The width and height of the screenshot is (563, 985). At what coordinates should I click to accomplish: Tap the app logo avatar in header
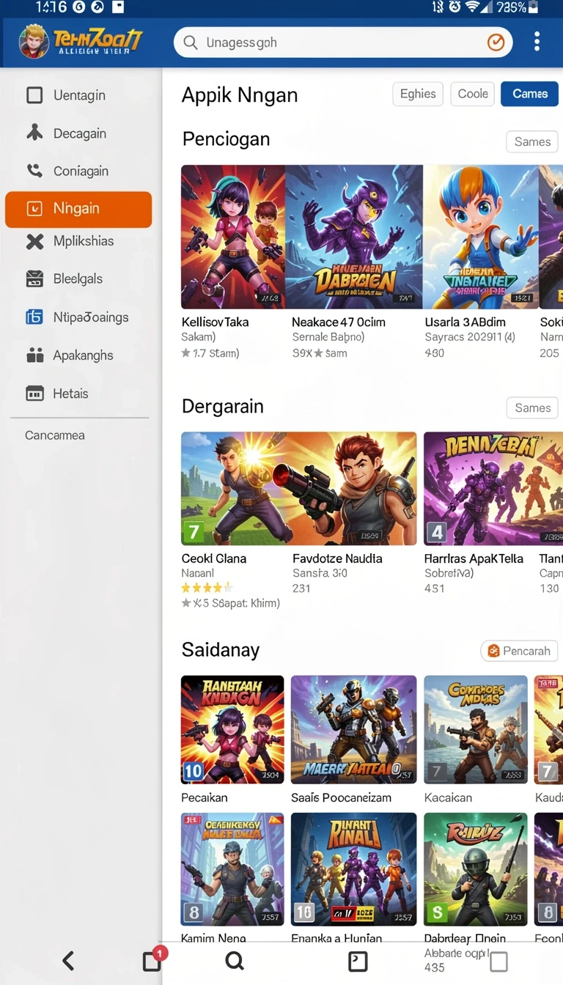pos(33,41)
